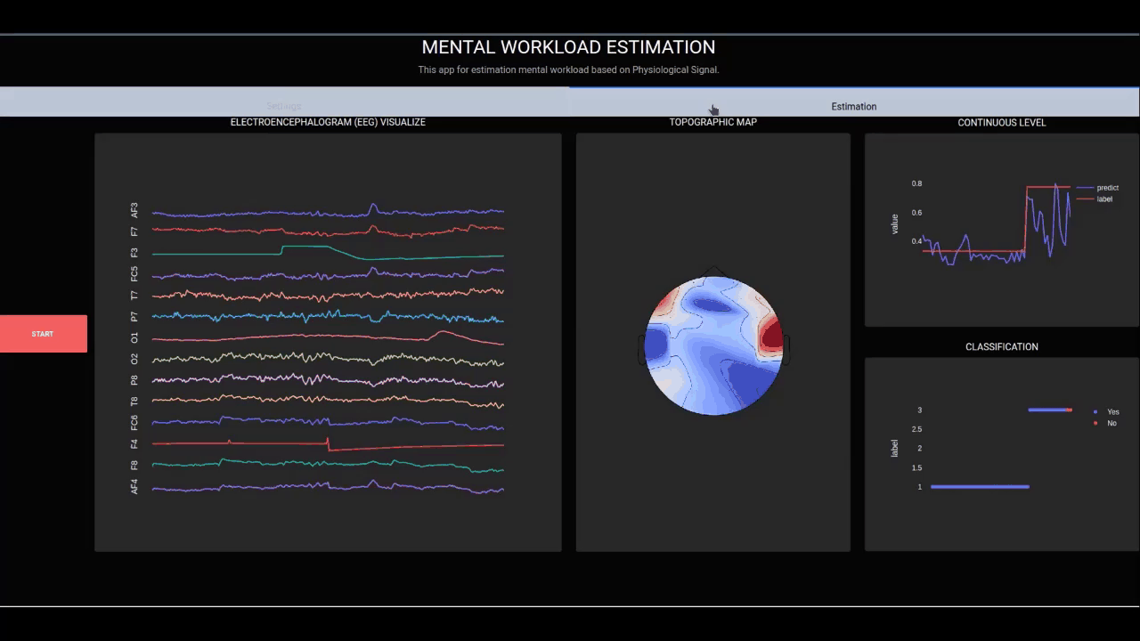Image resolution: width=1140 pixels, height=641 pixels.
Task: Click the label-3 points in Classification plot
Action: 1049,410
